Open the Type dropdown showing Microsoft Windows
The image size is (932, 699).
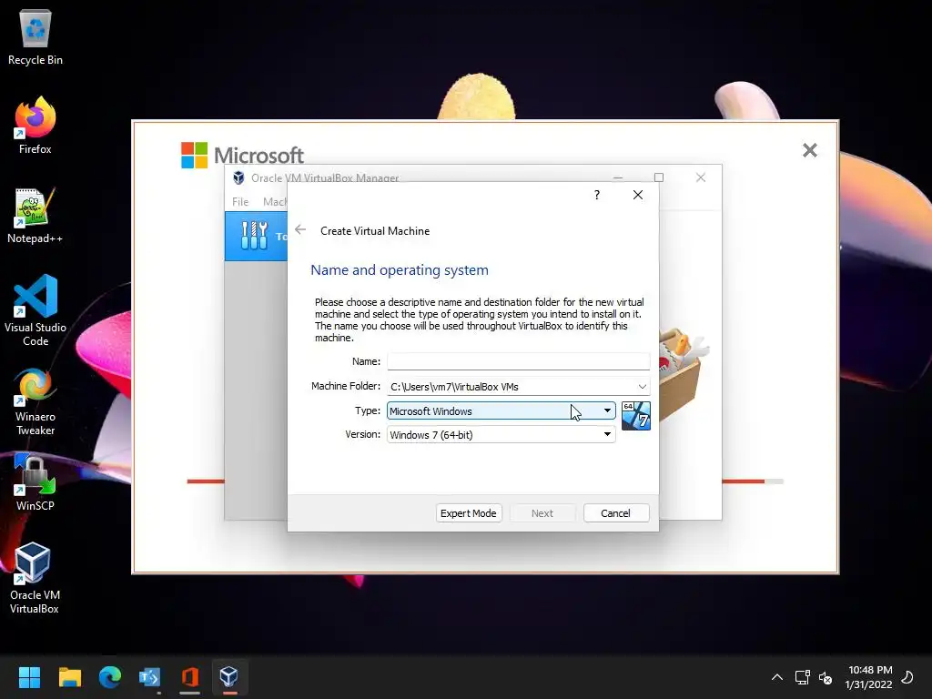pyautogui.click(x=501, y=410)
